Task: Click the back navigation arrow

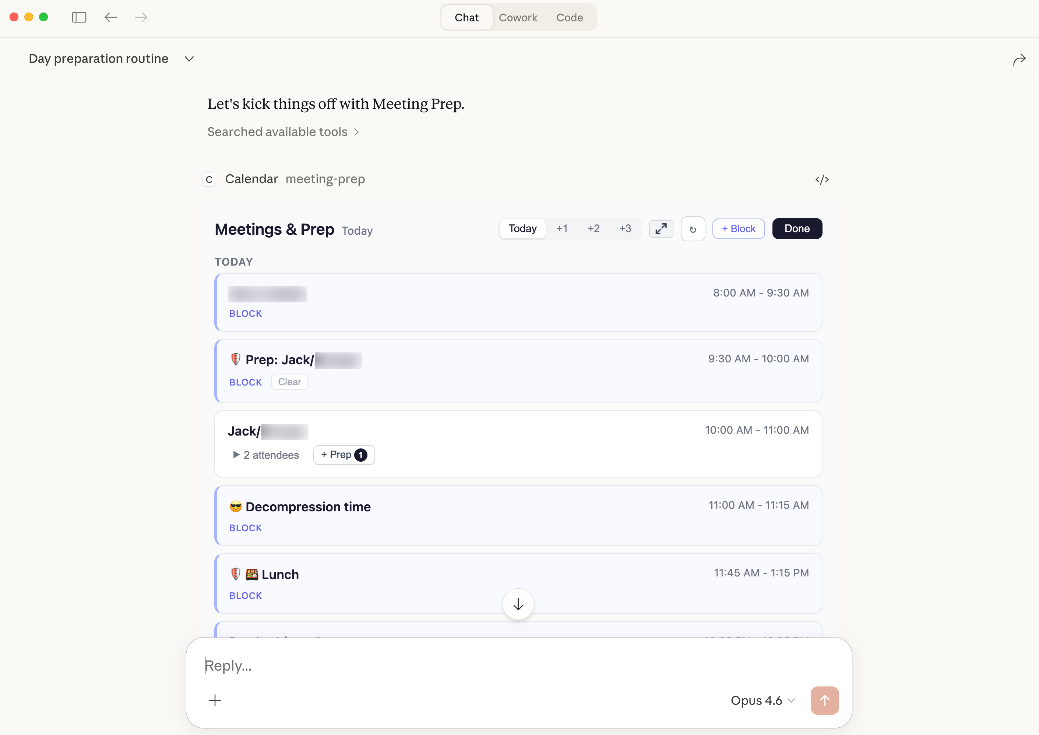Action: point(110,17)
